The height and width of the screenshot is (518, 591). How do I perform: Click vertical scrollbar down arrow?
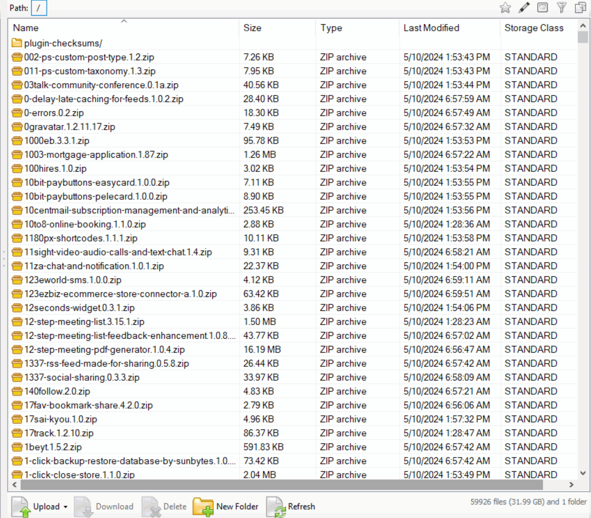point(583,473)
